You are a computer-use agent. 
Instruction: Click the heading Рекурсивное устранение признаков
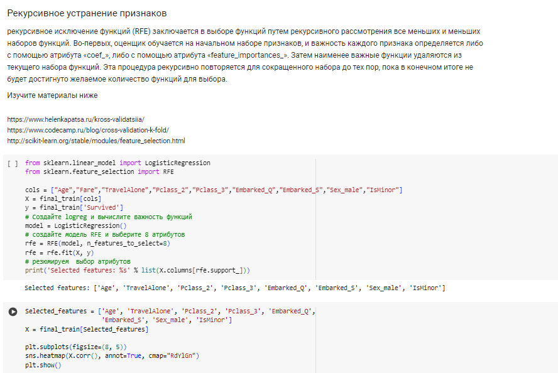[x=87, y=14]
